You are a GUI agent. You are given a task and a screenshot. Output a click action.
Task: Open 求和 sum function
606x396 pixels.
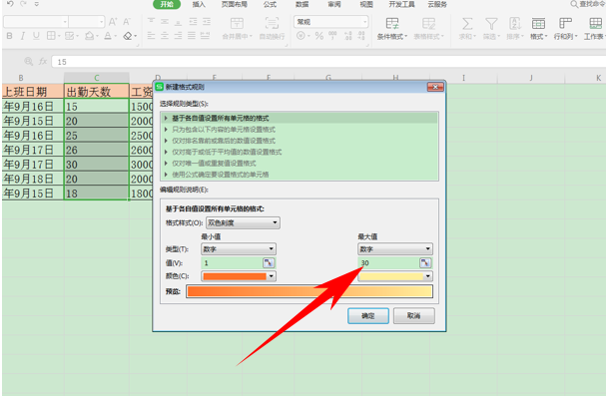tap(467, 29)
